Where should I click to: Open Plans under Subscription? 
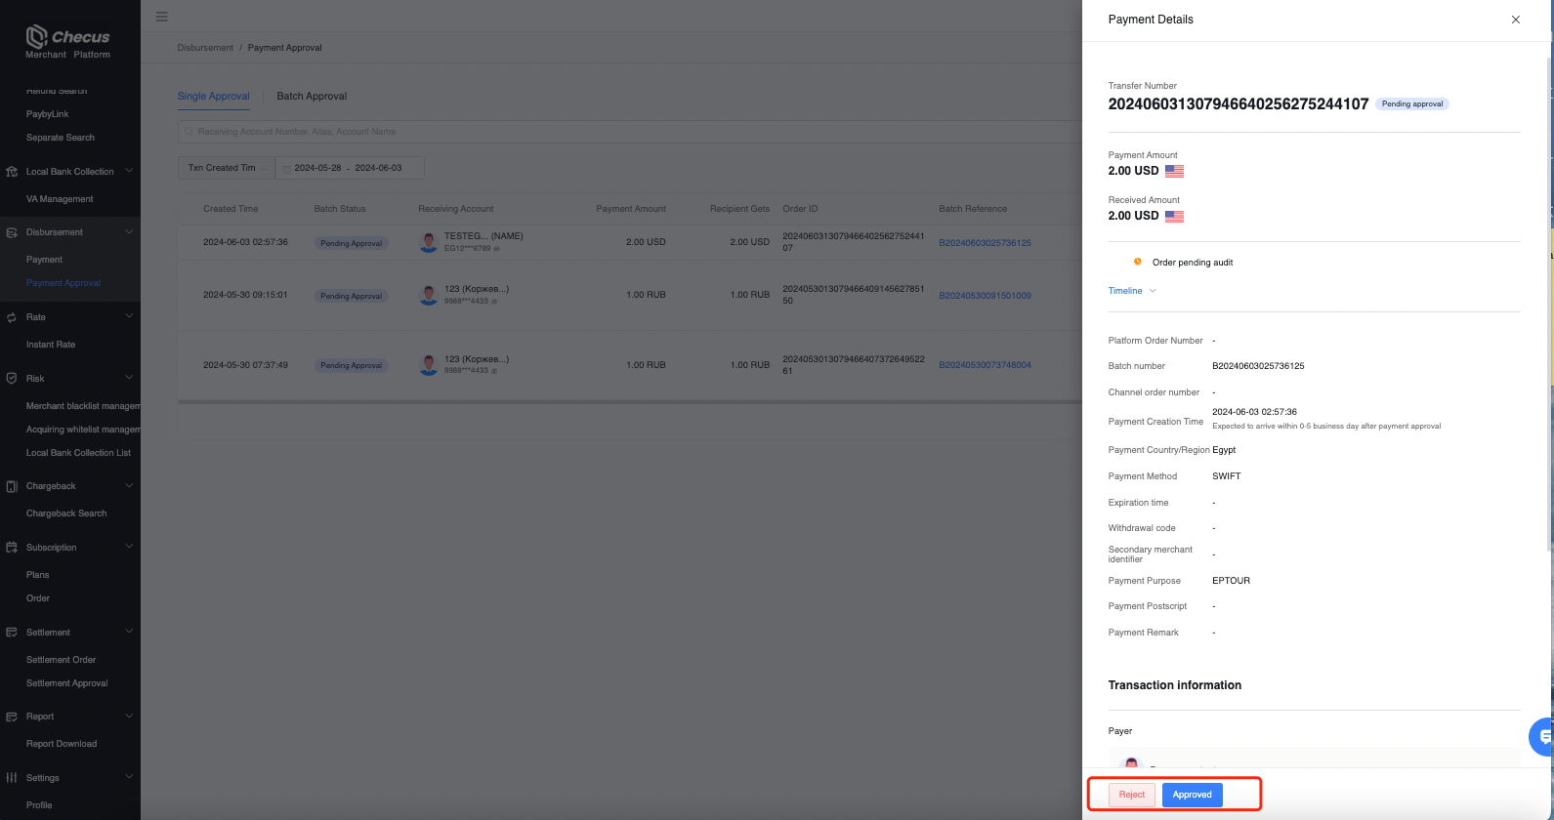pyautogui.click(x=37, y=575)
